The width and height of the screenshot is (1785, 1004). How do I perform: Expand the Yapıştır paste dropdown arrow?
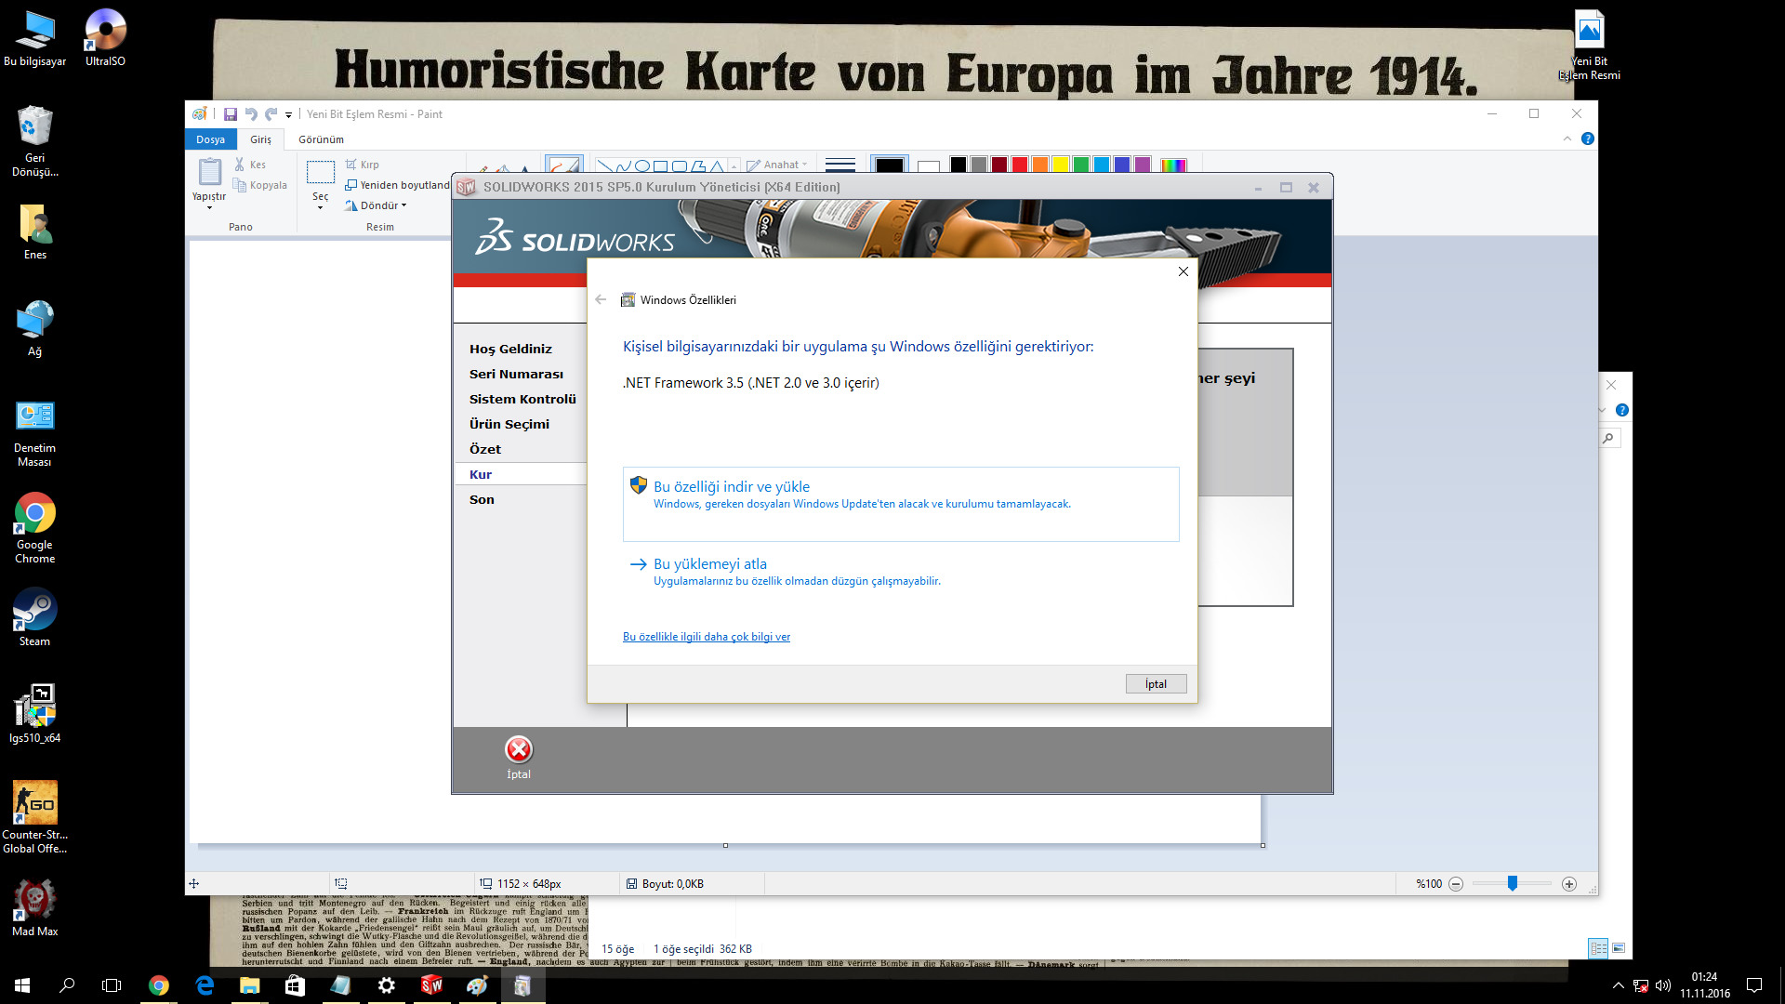point(209,207)
